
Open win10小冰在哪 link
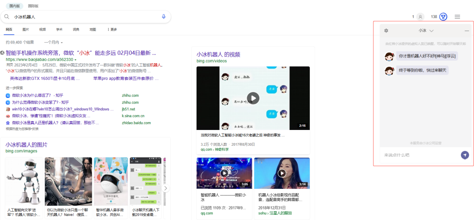pos(63,109)
